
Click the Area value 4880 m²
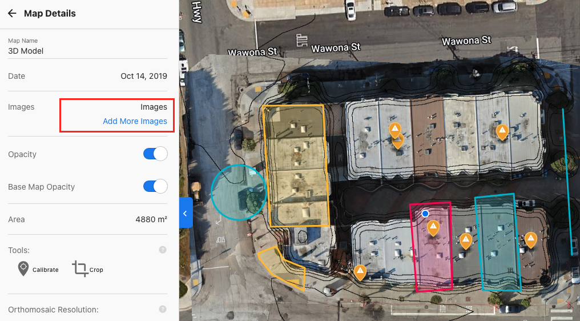pyautogui.click(x=151, y=219)
